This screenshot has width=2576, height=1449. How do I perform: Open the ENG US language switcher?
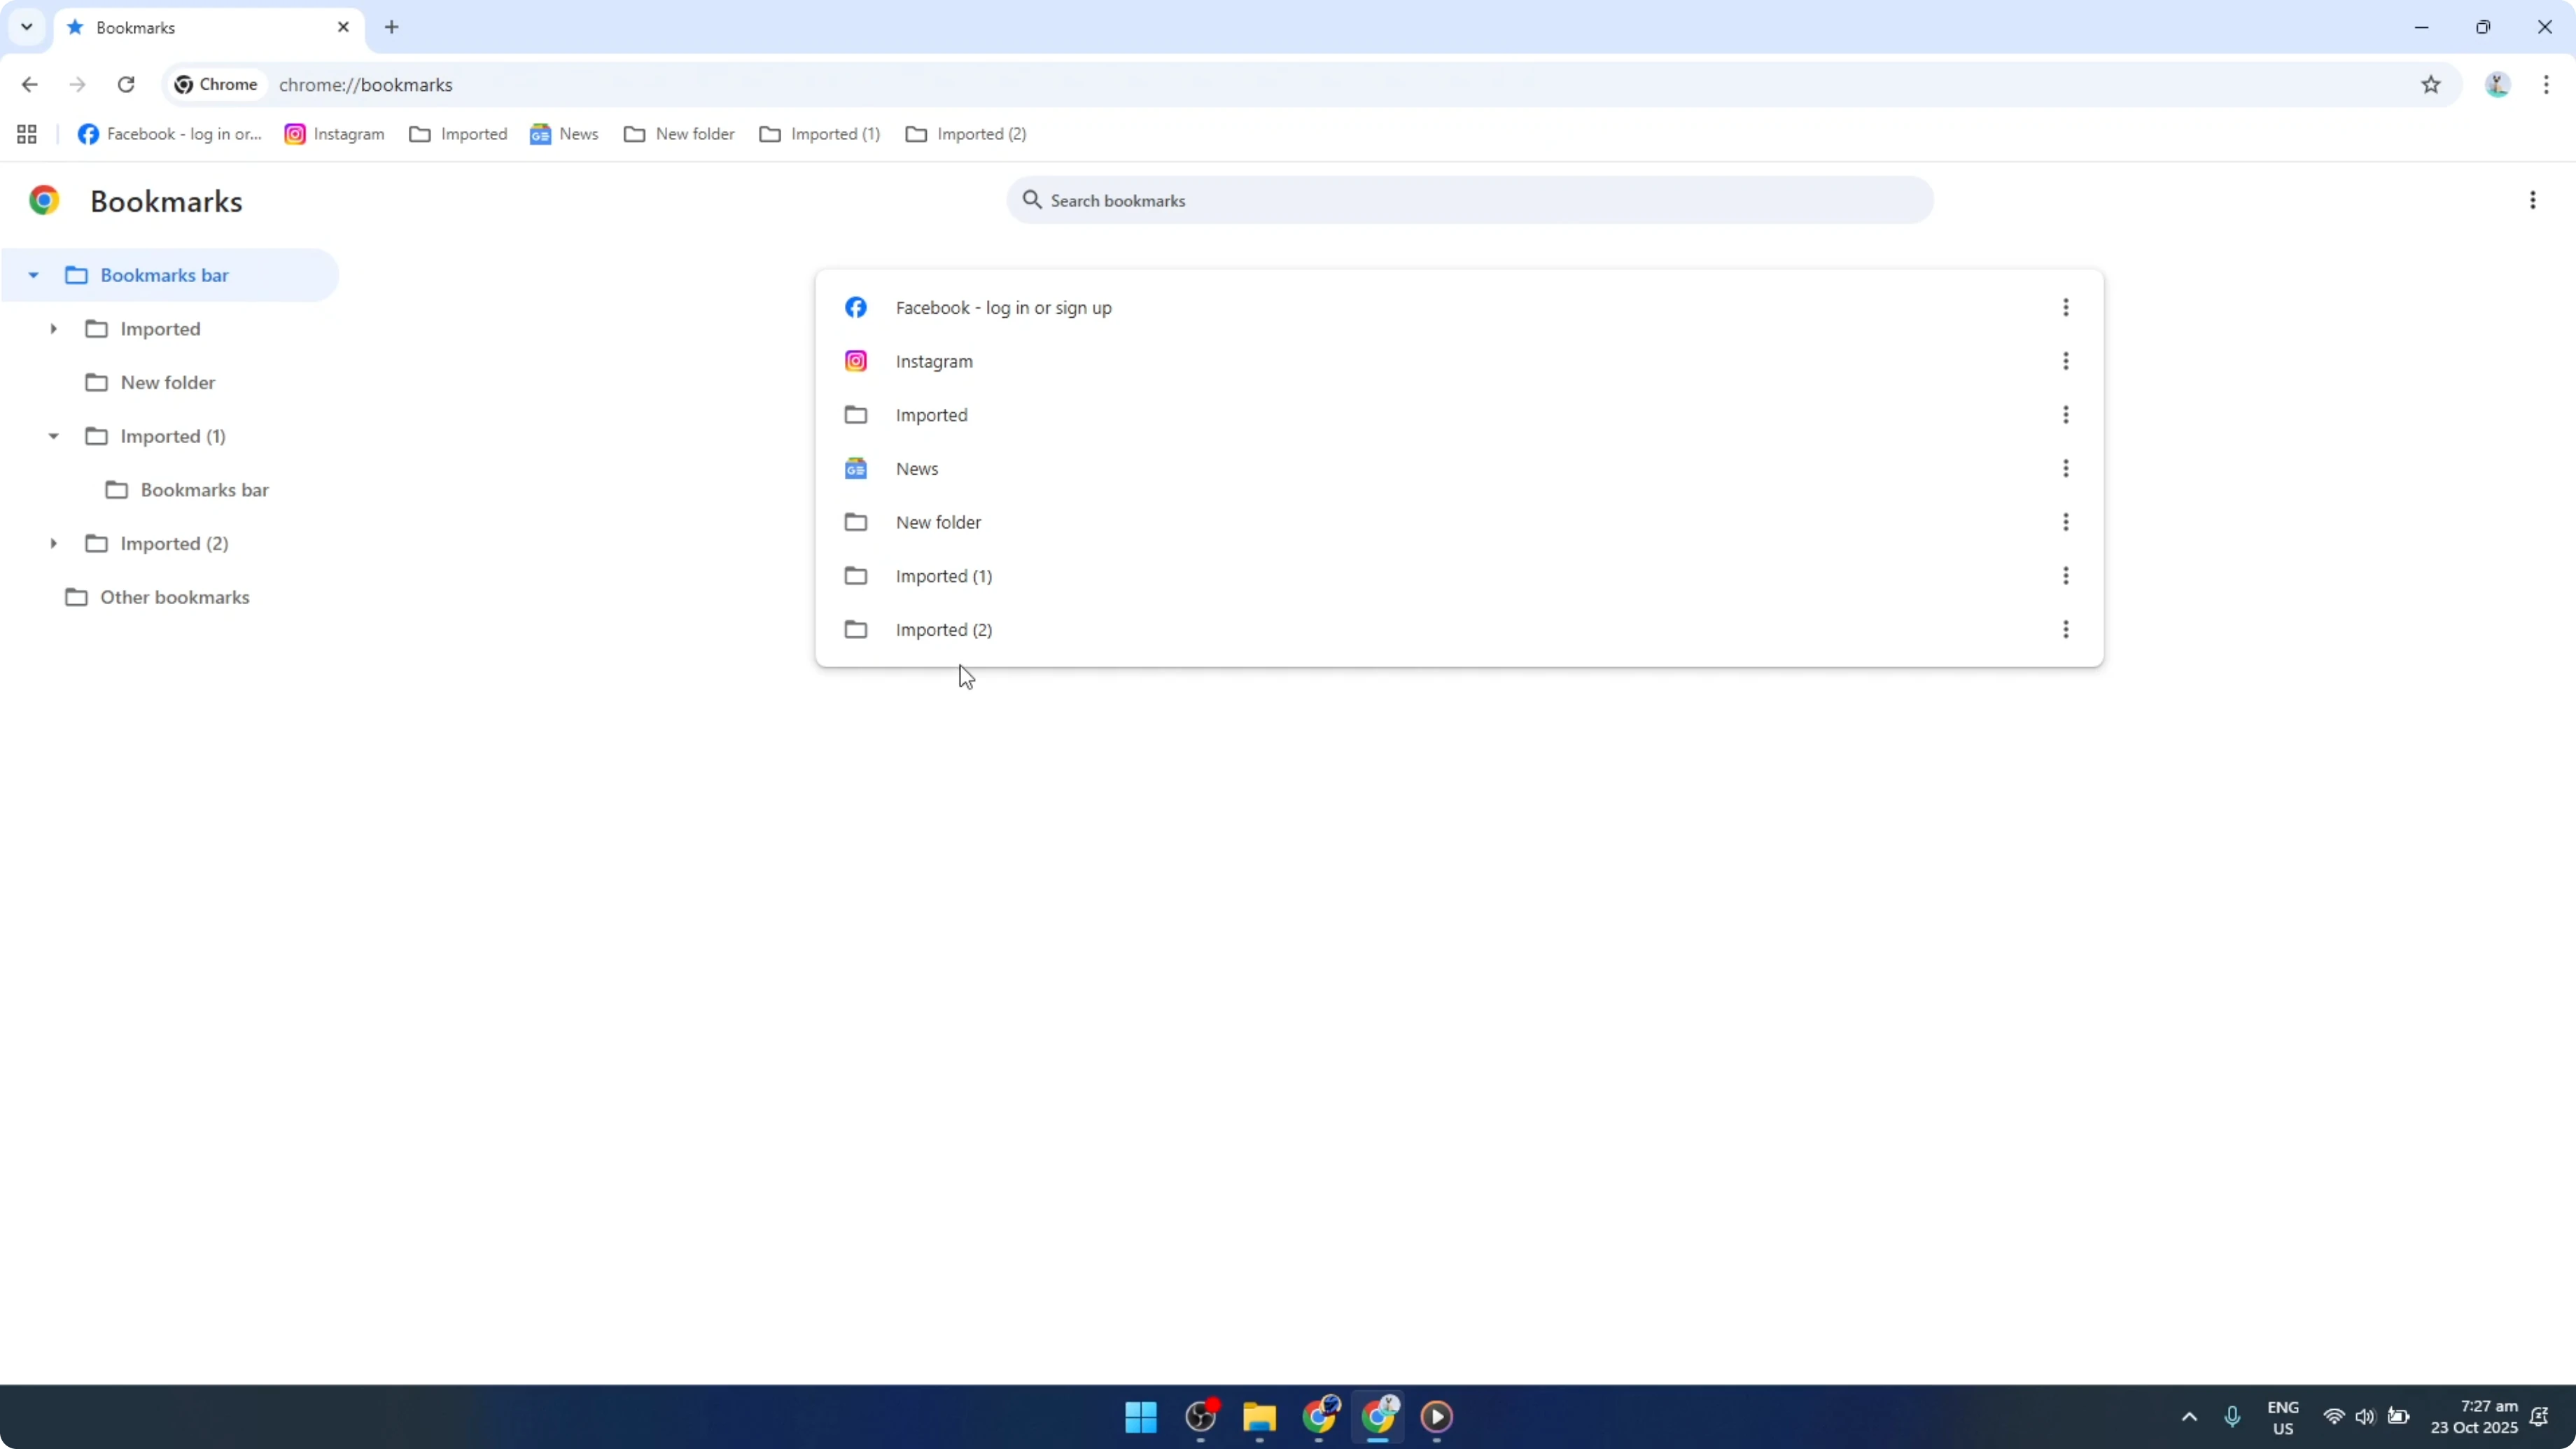coord(2283,1417)
